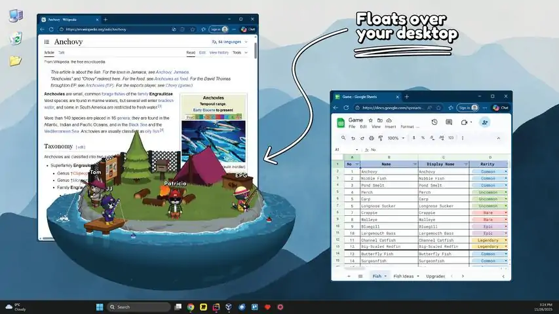
Task: Toggle Wikipedia table of contents icon
Action: (x=48, y=42)
